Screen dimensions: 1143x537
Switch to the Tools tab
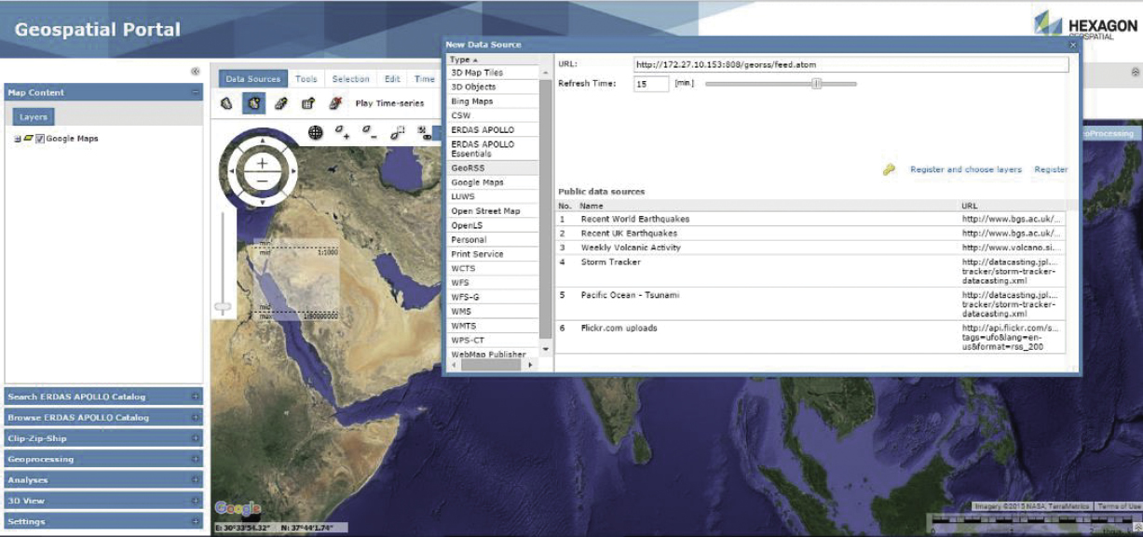306,78
